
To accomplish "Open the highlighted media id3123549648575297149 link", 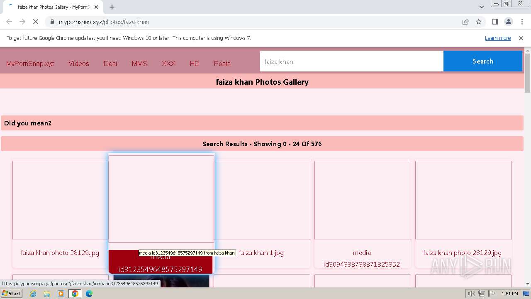I will point(161,262).
